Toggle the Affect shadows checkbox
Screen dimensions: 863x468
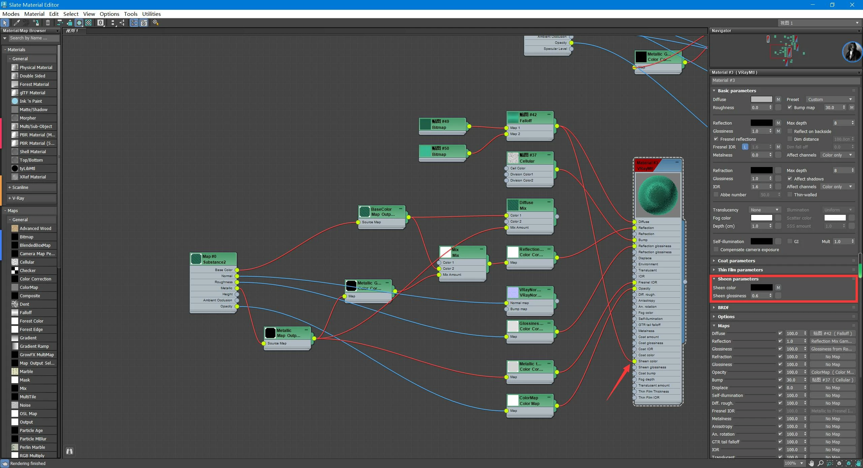[x=790, y=178]
